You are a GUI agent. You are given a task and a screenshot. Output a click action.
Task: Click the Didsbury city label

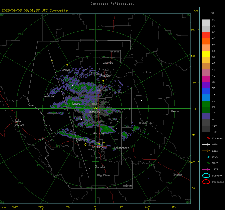(94, 112)
